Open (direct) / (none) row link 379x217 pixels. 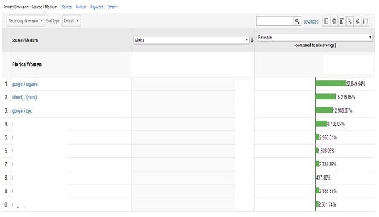click(25, 98)
